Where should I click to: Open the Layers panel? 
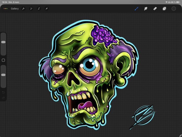coord(164,9)
